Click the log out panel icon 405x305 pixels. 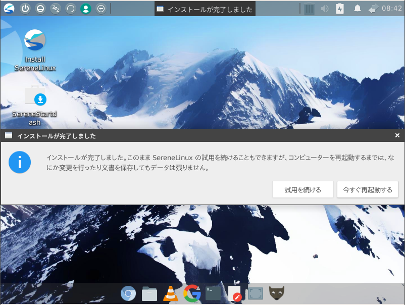(101, 9)
